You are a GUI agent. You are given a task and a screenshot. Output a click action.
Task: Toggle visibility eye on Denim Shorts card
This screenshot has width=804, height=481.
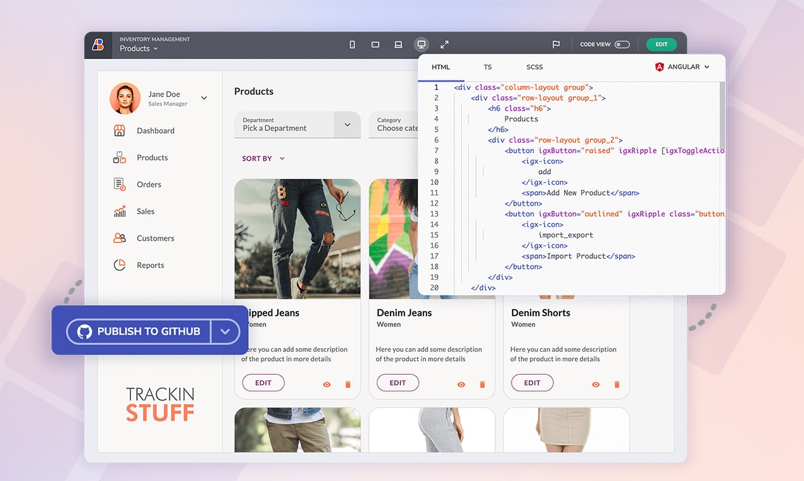pos(596,385)
